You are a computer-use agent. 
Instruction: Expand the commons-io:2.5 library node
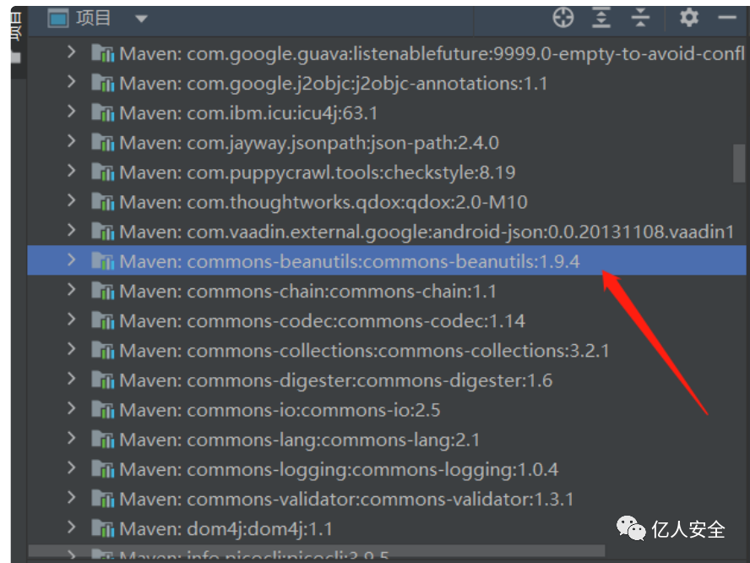pyautogui.click(x=71, y=408)
